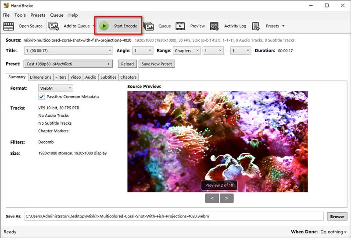
Task: Click the source filename mixkit-multicolored-coral text
Action: click(x=78, y=40)
